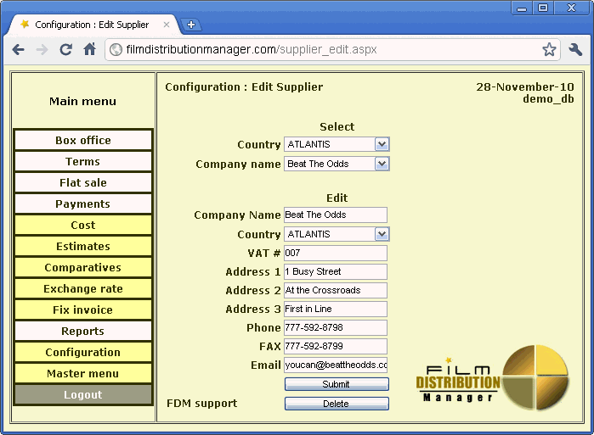Bookmark page with the star icon

pos(550,49)
